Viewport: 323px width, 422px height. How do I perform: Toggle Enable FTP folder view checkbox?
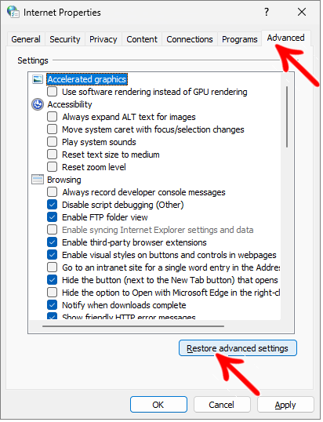[53, 217]
